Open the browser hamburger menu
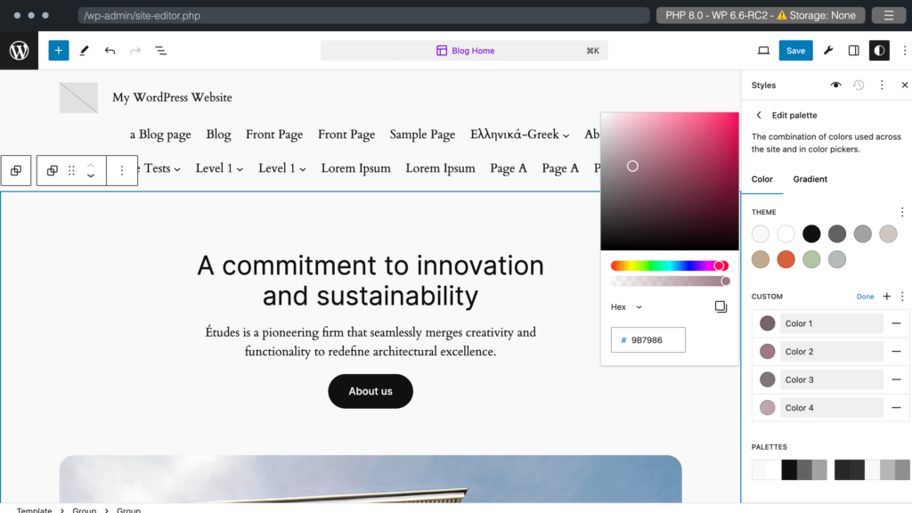This screenshot has width=912, height=513. pyautogui.click(x=889, y=15)
